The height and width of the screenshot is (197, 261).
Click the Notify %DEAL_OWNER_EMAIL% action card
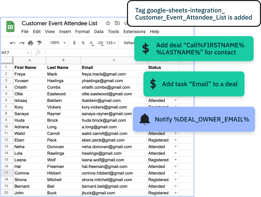(194, 119)
